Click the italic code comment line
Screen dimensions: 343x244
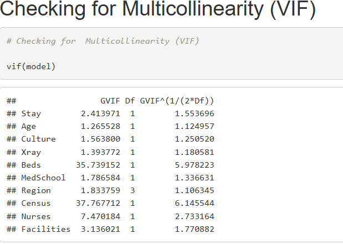coord(103,41)
